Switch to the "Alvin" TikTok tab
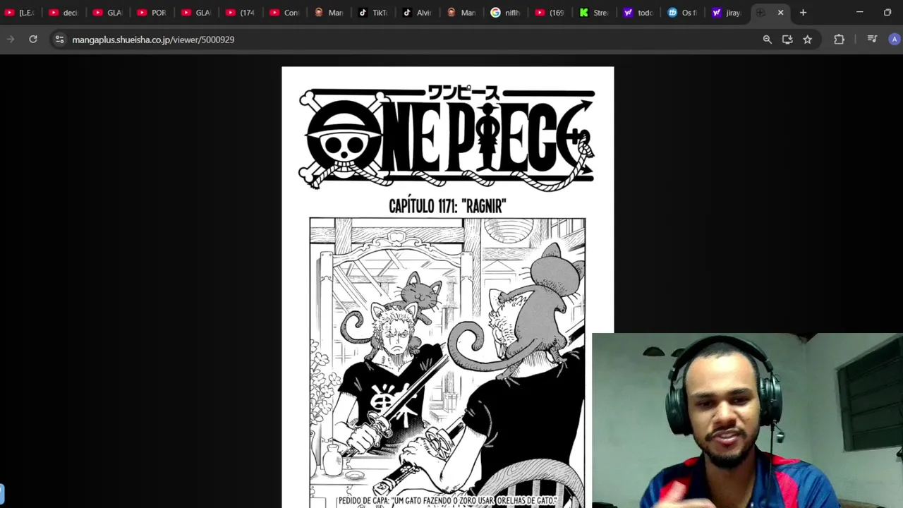The width and height of the screenshot is (903, 508). coord(417,13)
